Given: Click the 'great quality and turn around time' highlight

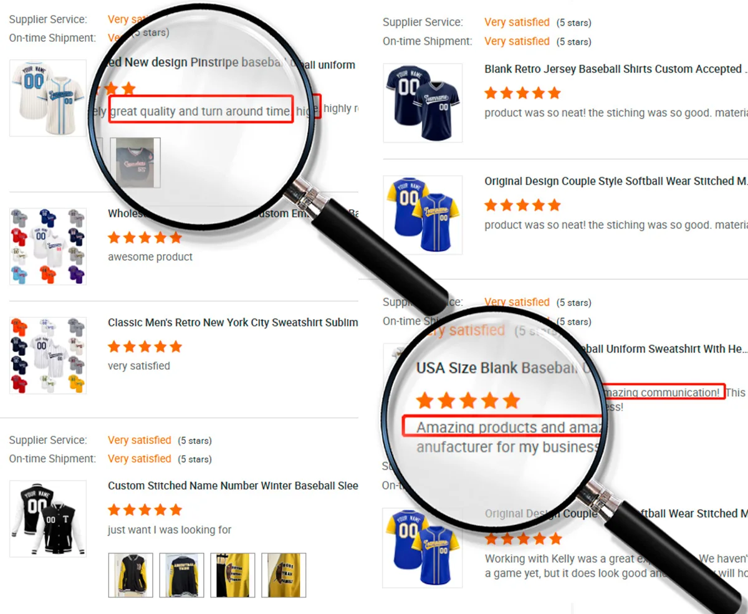Looking at the screenshot, I should 201,109.
